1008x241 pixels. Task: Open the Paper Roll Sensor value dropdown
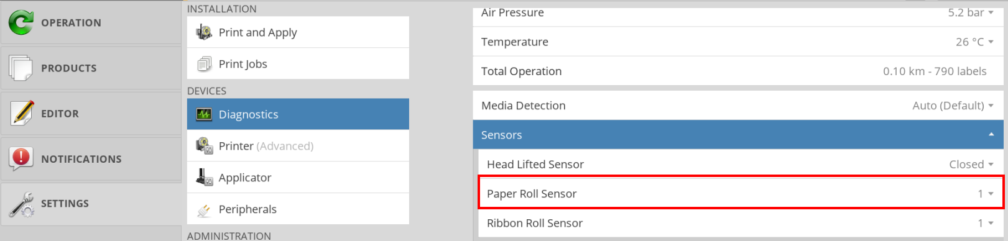tap(986, 194)
